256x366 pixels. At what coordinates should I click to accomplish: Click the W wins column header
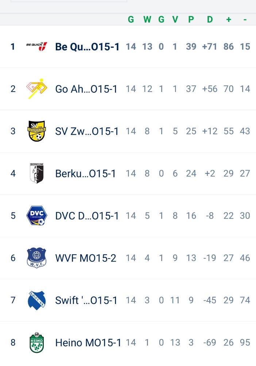click(147, 19)
